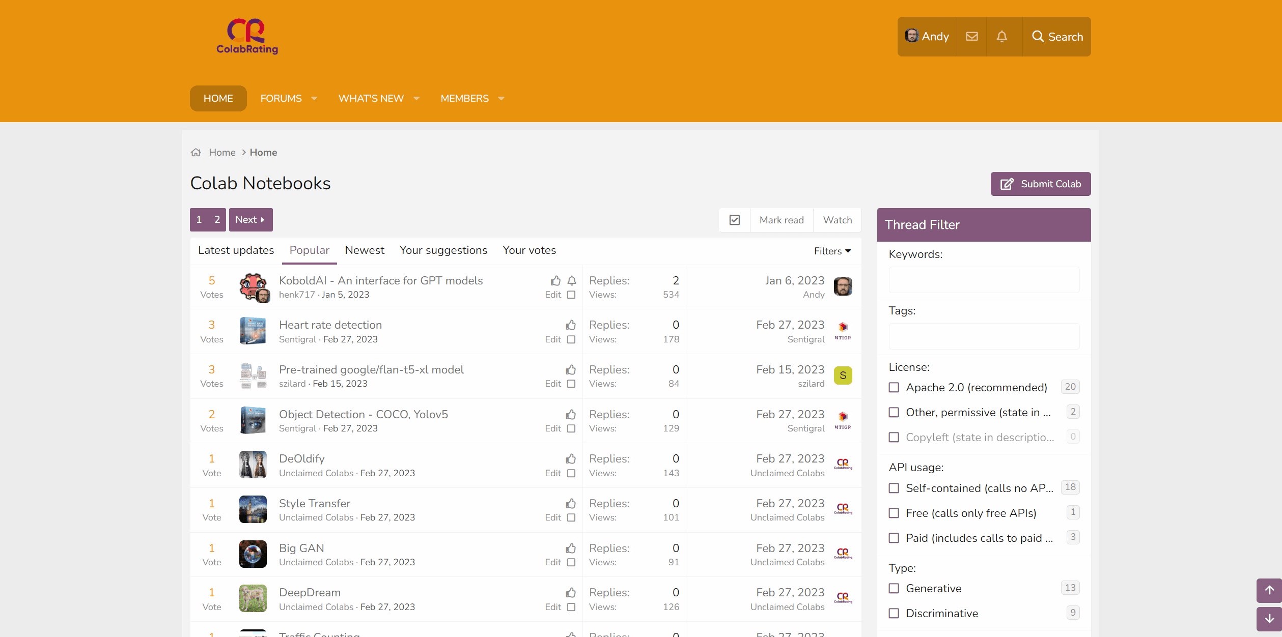Screen dimensions: 1282x637
Task: Click the Submit Colab button
Action: 1040,184
